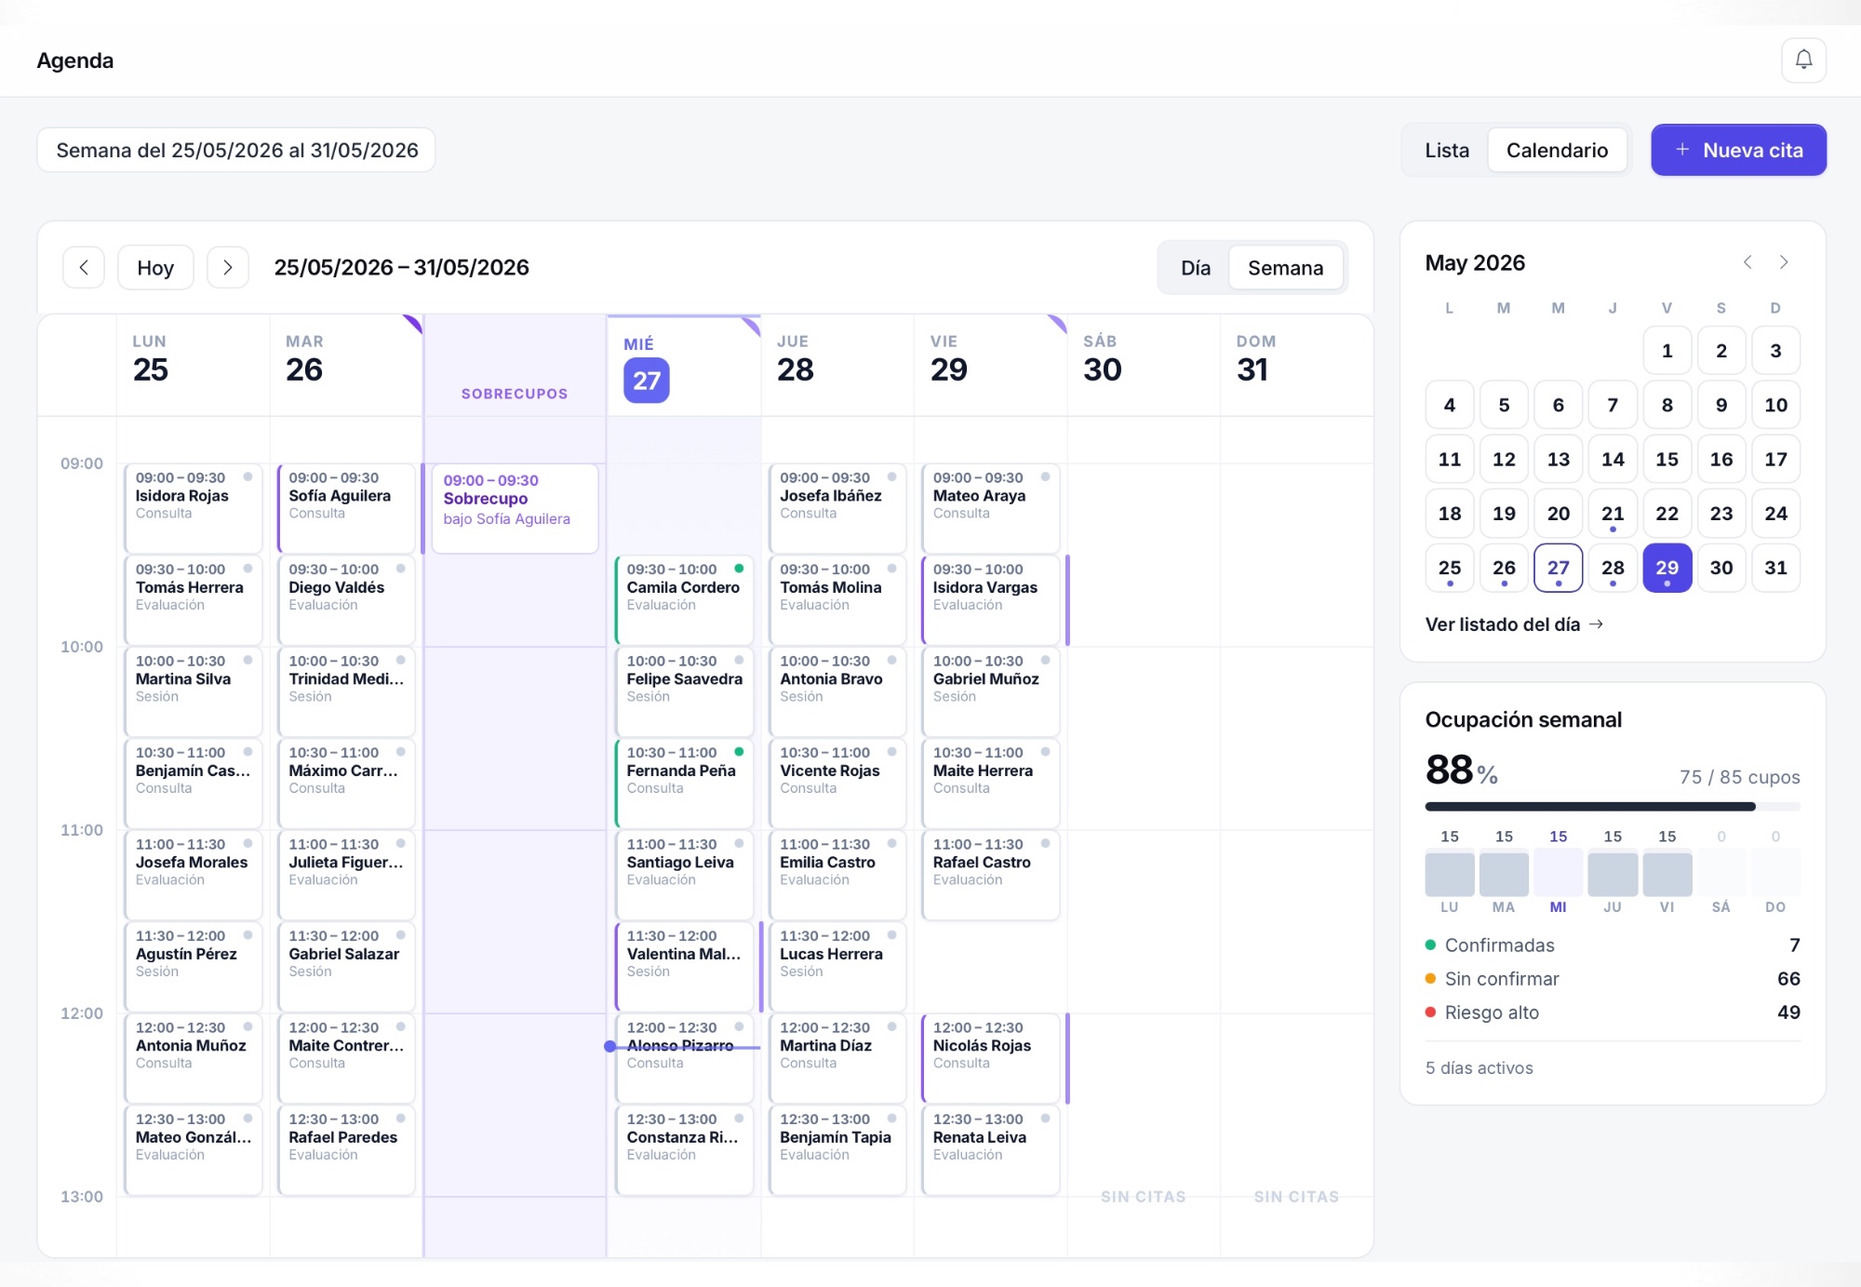
Task: Pick May 14 in mini calendar
Action: 1613,459
